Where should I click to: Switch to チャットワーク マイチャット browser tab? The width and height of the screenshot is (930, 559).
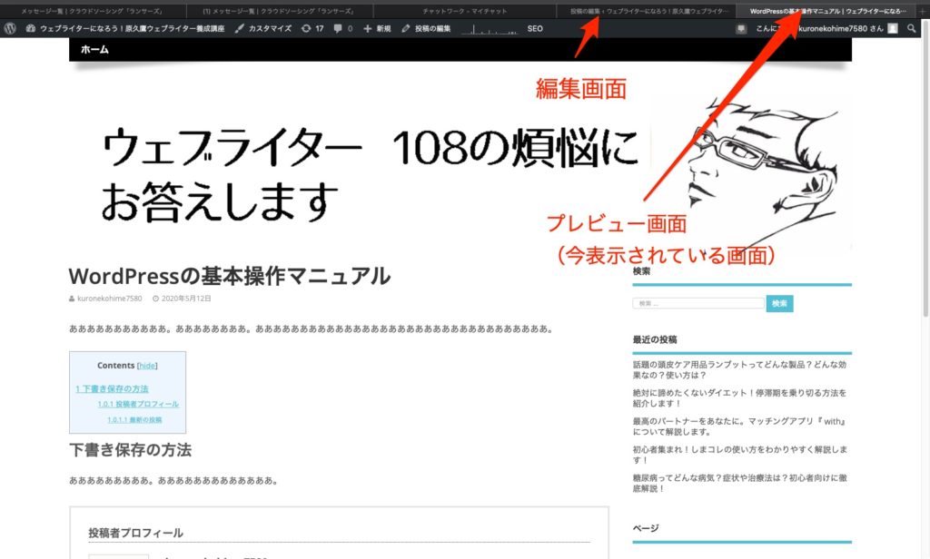pos(464,11)
